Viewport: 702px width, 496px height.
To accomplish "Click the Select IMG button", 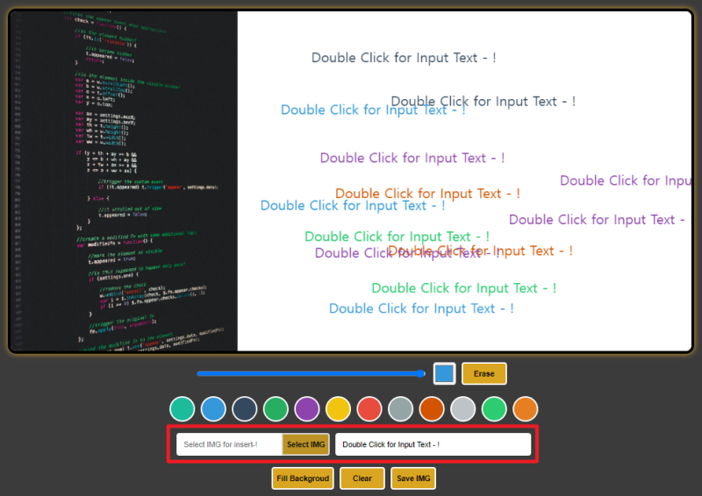I will tap(305, 444).
